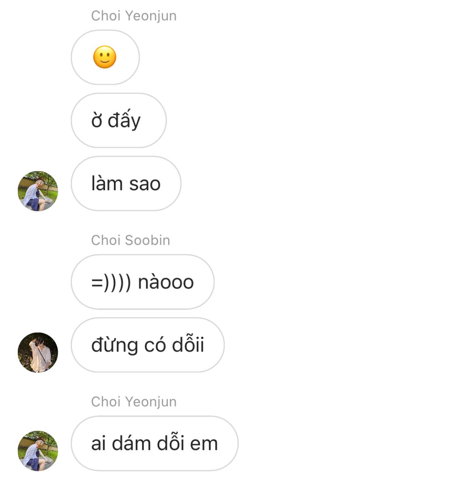Tap the '=)))) nàooo' message
This screenshot has width=473, height=483.
[143, 282]
